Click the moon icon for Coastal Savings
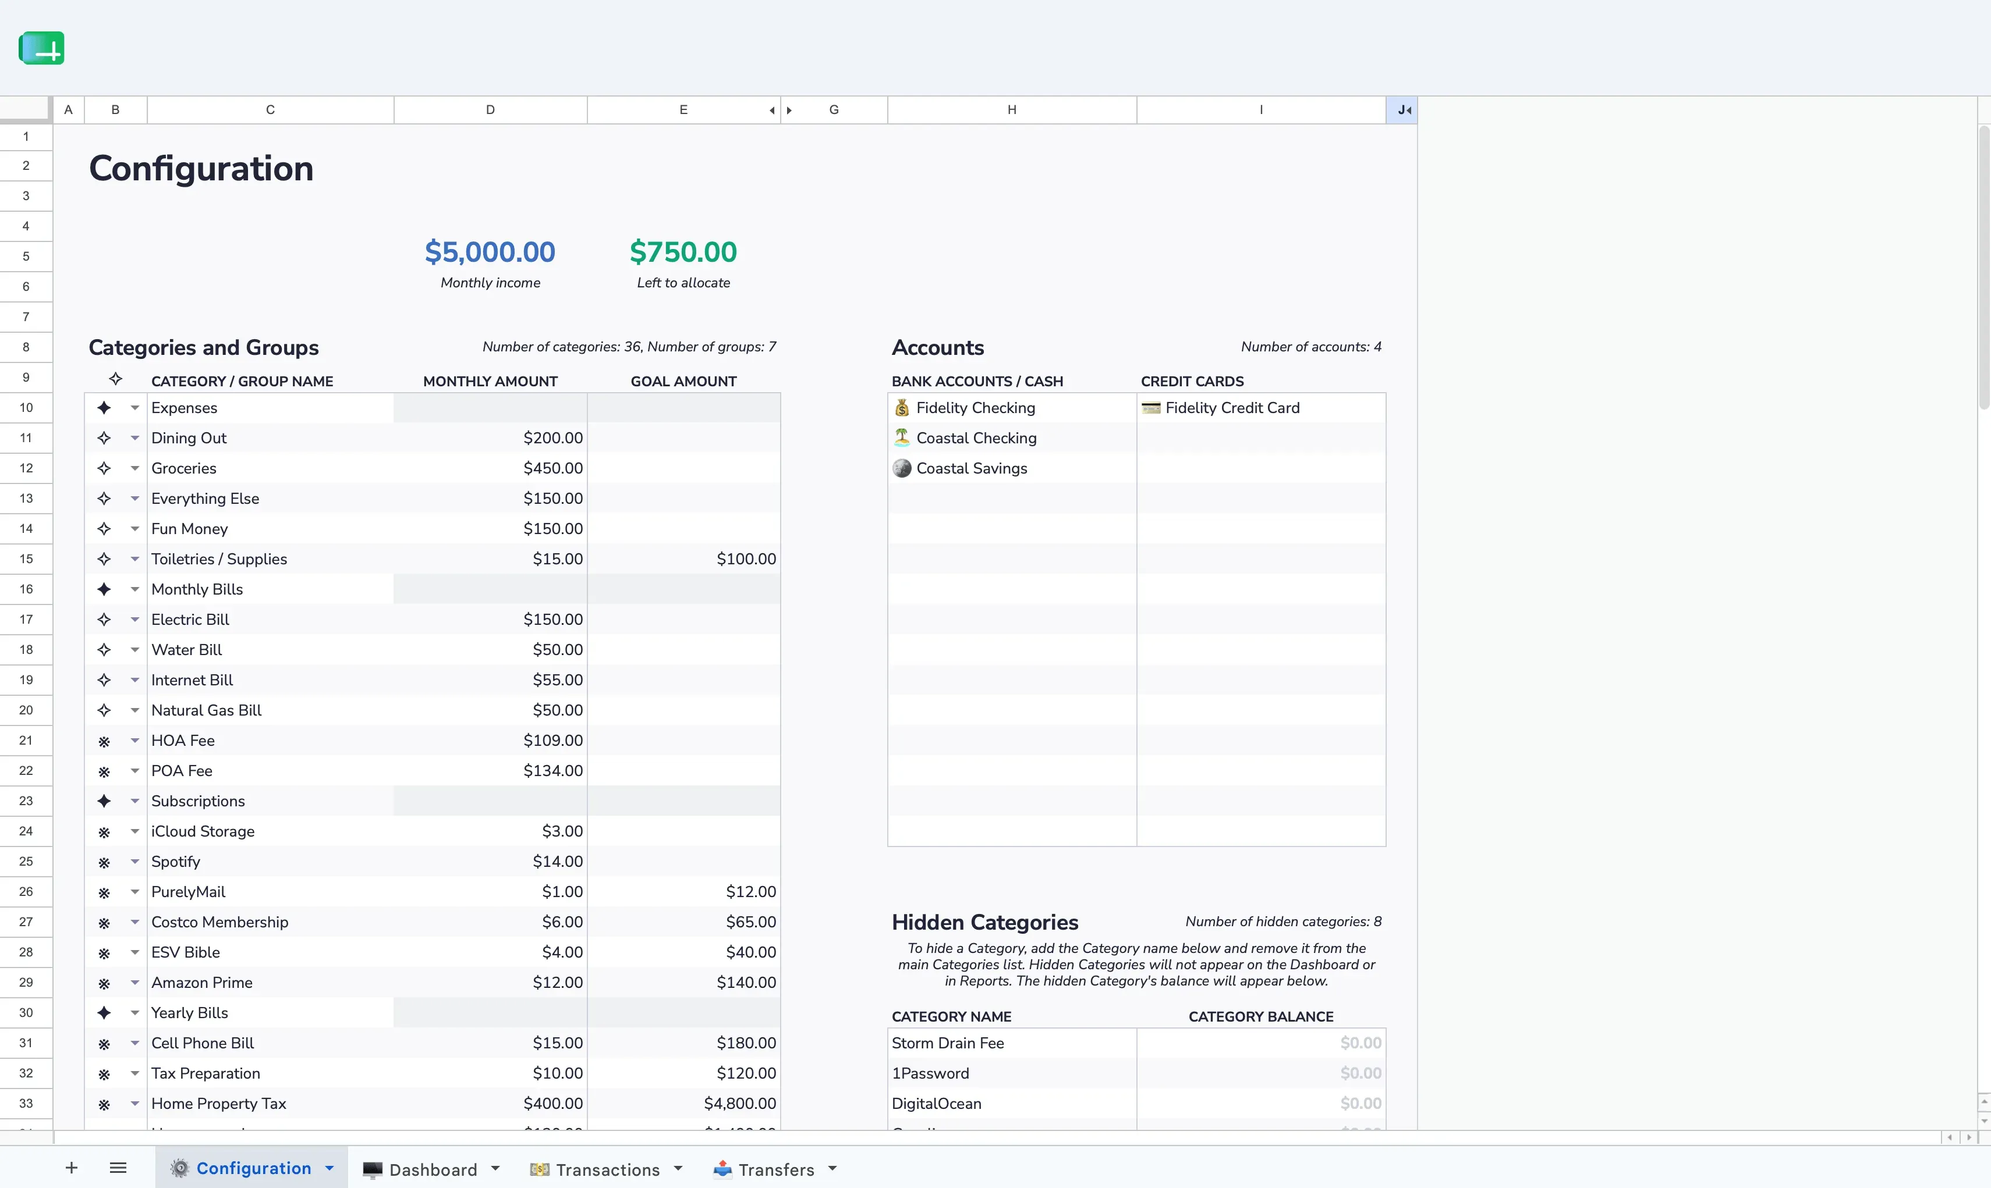This screenshot has height=1188, width=1991. (x=902, y=468)
